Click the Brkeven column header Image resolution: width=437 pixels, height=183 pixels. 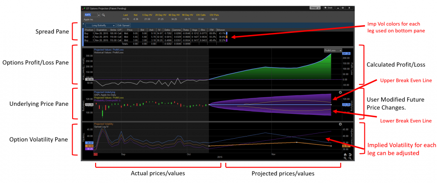(221, 29)
